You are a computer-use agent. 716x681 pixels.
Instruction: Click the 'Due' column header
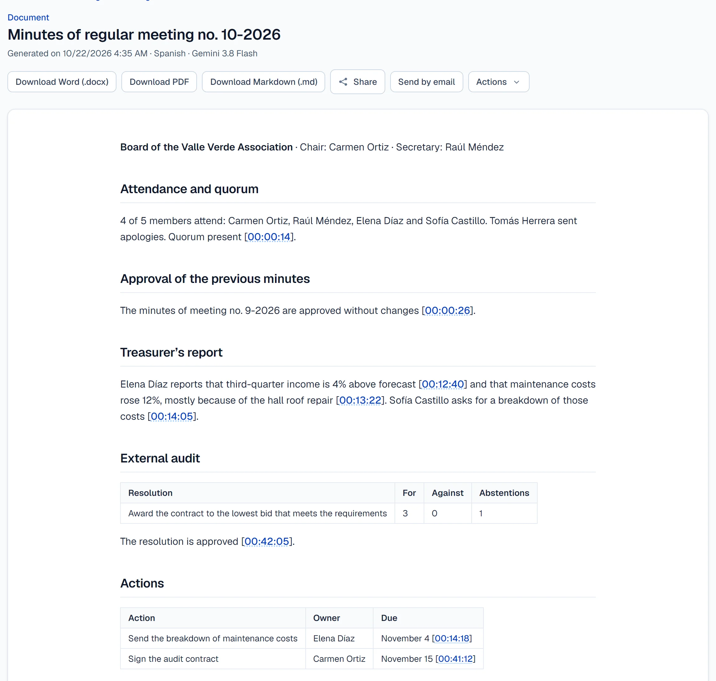pos(428,618)
